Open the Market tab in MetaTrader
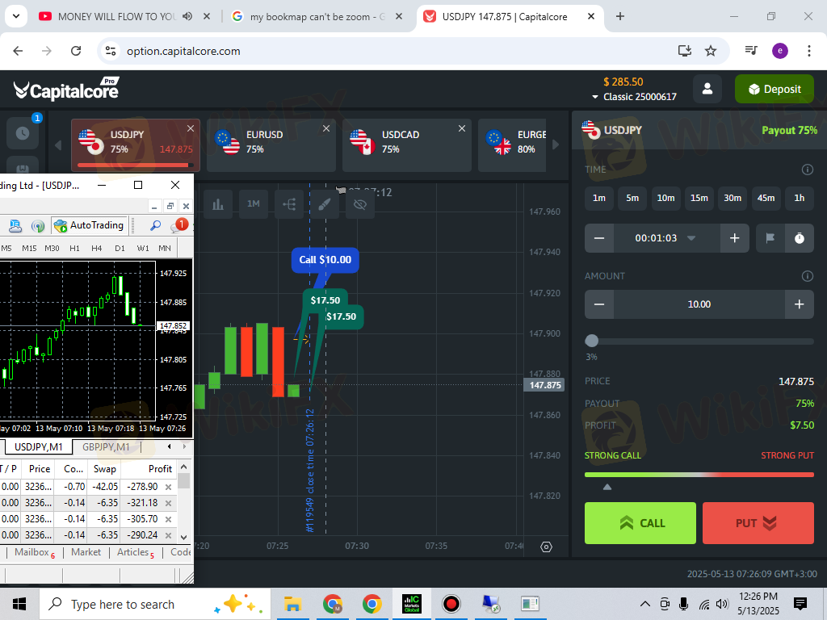This screenshot has width=827, height=620. pyautogui.click(x=86, y=552)
